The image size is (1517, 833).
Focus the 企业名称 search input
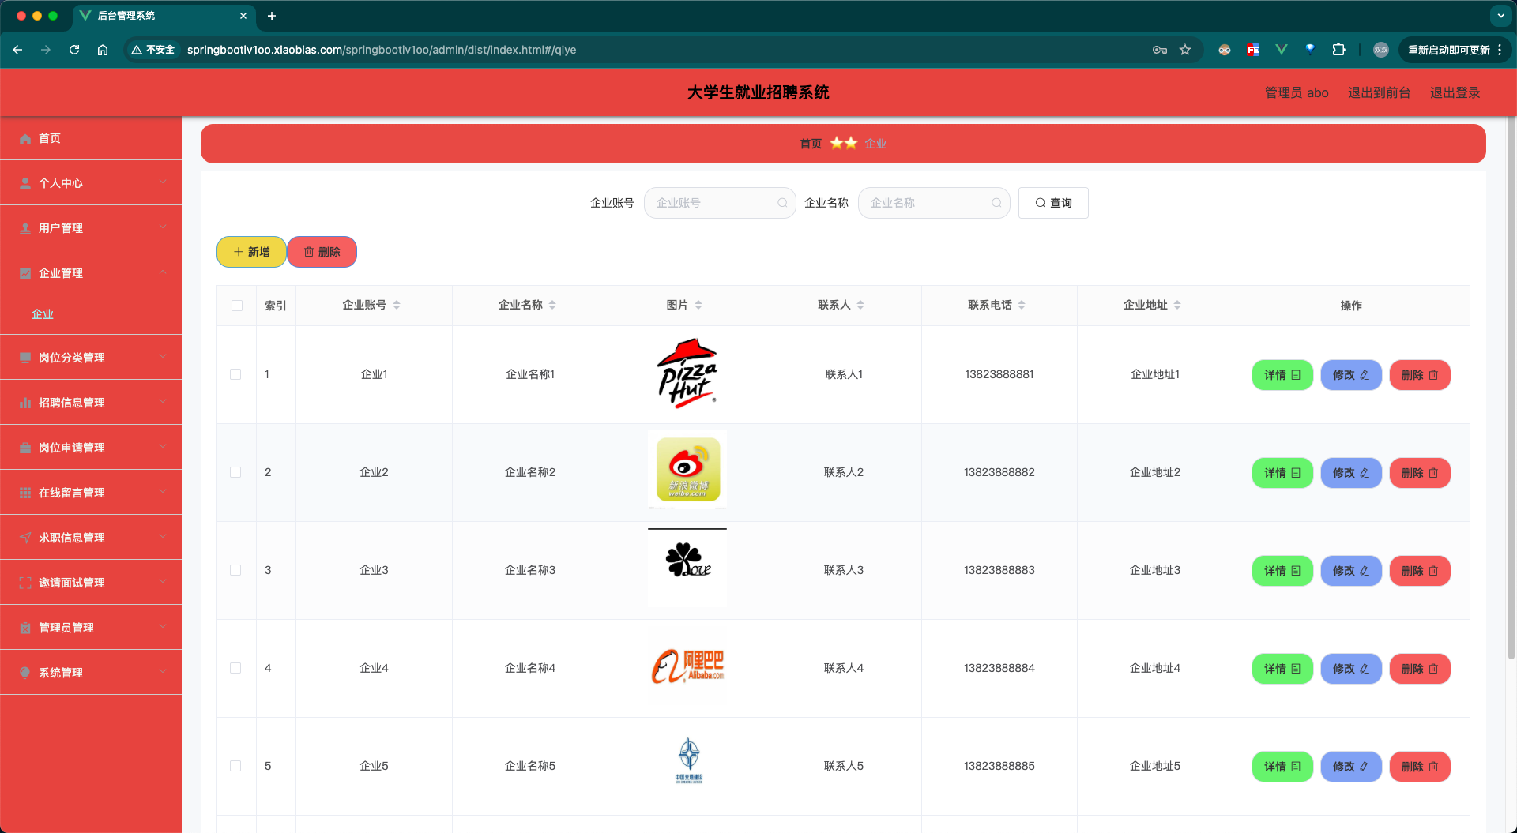[934, 203]
